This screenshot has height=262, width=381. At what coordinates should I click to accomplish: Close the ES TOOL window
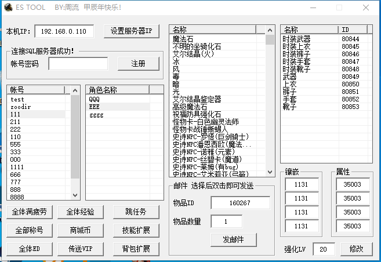click(366, 8)
